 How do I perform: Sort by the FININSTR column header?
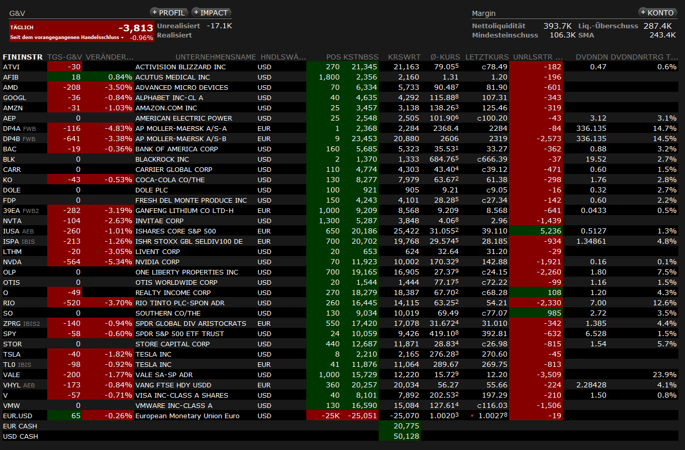22,57
